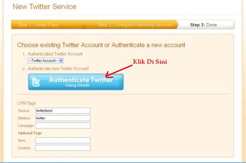Click the Authenticate new Twitter Account label

coord(58,69)
